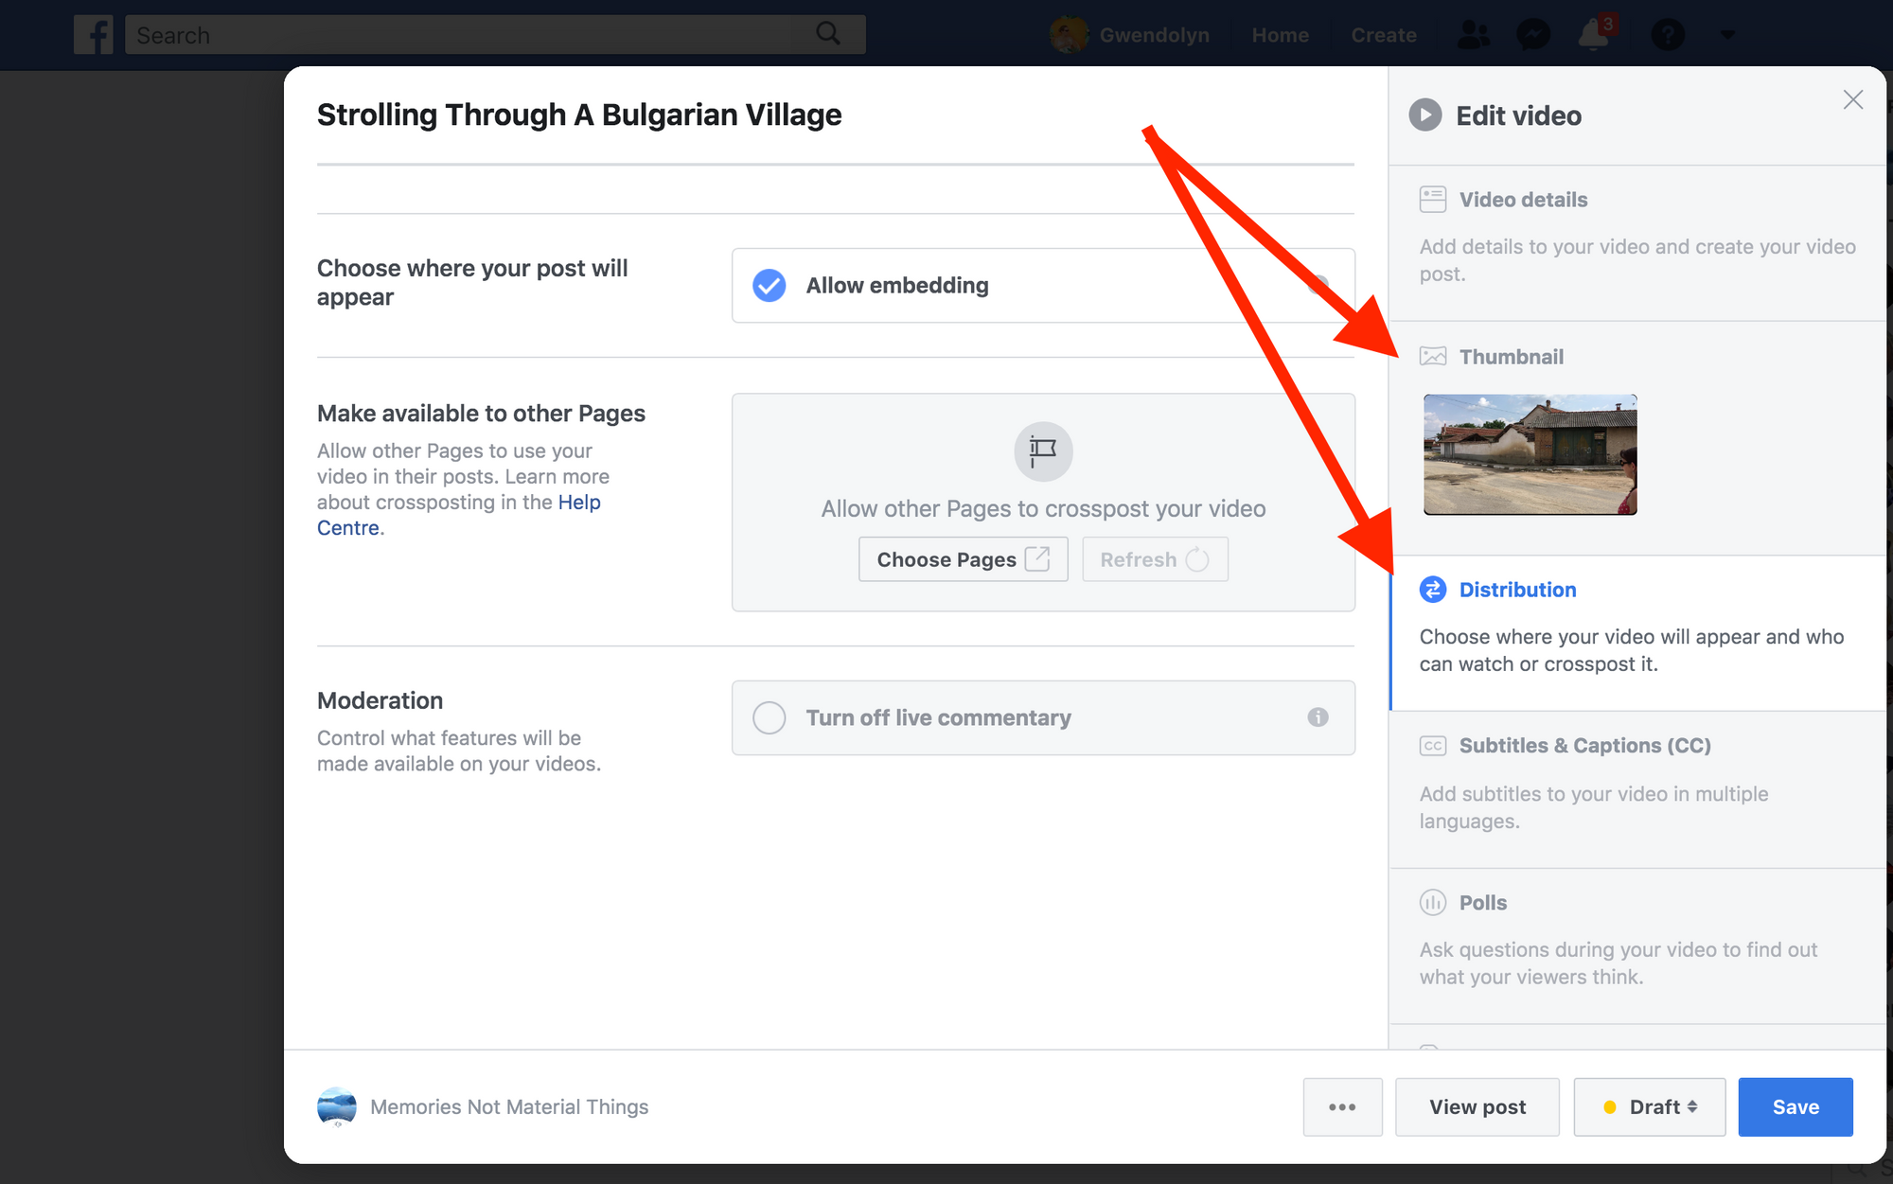
Task: Expand the account menu arrow
Action: pos(1727,36)
